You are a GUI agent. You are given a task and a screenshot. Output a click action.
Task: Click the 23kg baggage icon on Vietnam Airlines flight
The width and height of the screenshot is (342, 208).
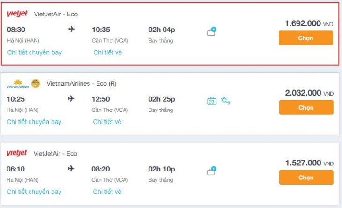pos(212,101)
